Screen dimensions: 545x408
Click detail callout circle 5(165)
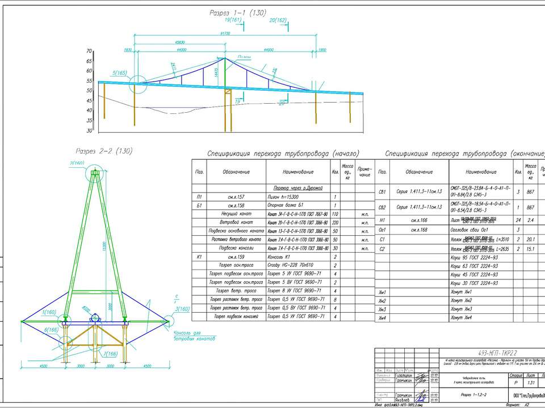point(120,73)
